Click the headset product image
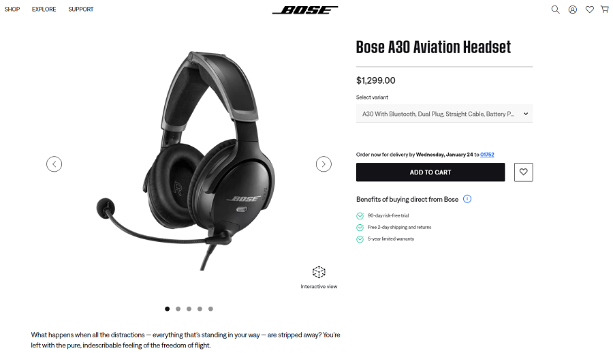Image resolution: width=613 pixels, height=353 pixels. pos(186,161)
